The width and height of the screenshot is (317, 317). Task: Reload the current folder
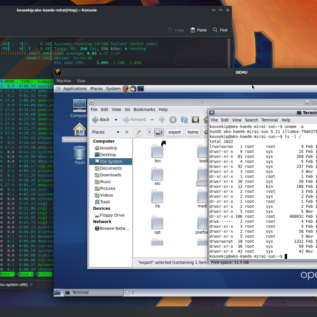[x=184, y=120]
